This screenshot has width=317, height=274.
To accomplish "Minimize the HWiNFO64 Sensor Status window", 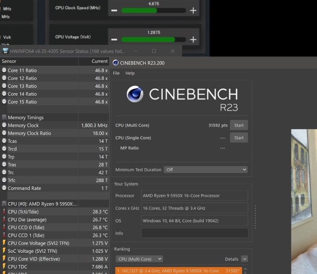I will tap(135, 51).
